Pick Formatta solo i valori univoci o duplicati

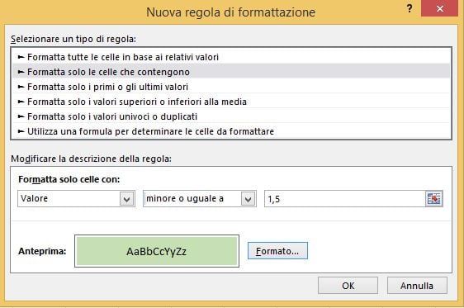click(231, 116)
